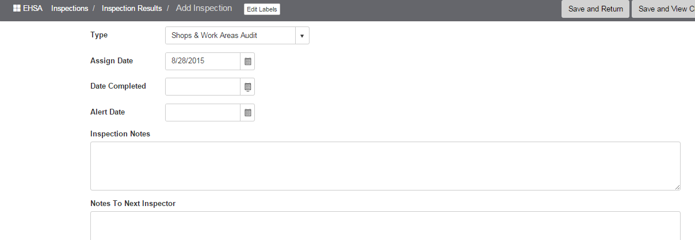This screenshot has width=695, height=240.
Task: Focus the Assign Date field showing 8/28/2015
Action: (203, 61)
